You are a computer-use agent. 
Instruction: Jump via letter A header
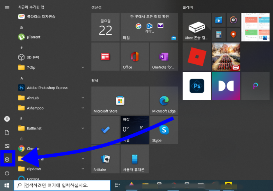pos(21,78)
